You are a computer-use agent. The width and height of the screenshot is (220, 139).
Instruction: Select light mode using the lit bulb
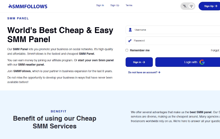pos(191,6)
